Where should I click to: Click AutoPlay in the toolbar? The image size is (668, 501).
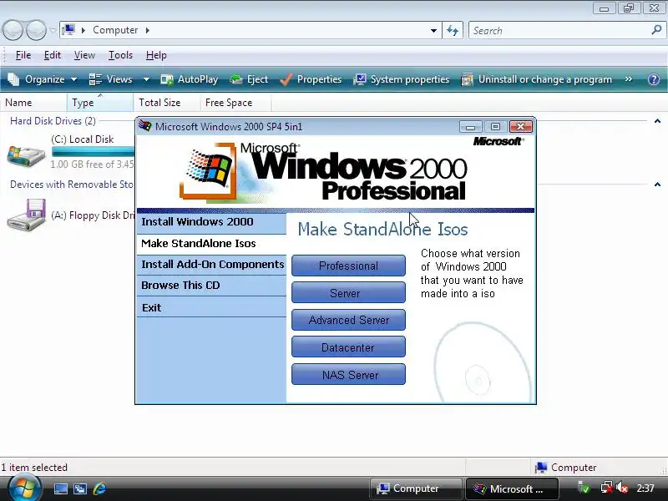click(190, 79)
